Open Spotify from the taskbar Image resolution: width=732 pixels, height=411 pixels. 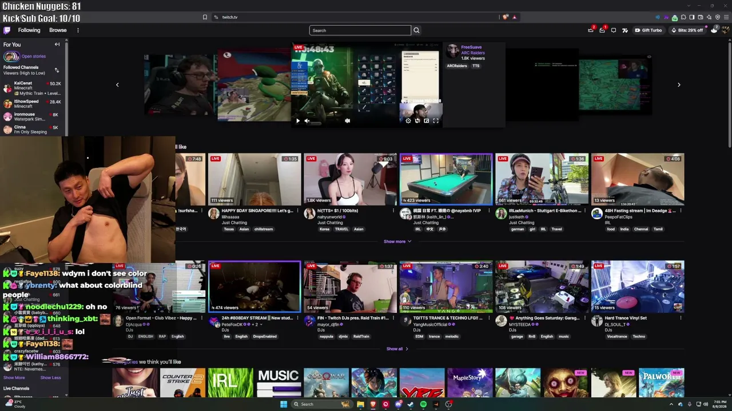point(423,404)
